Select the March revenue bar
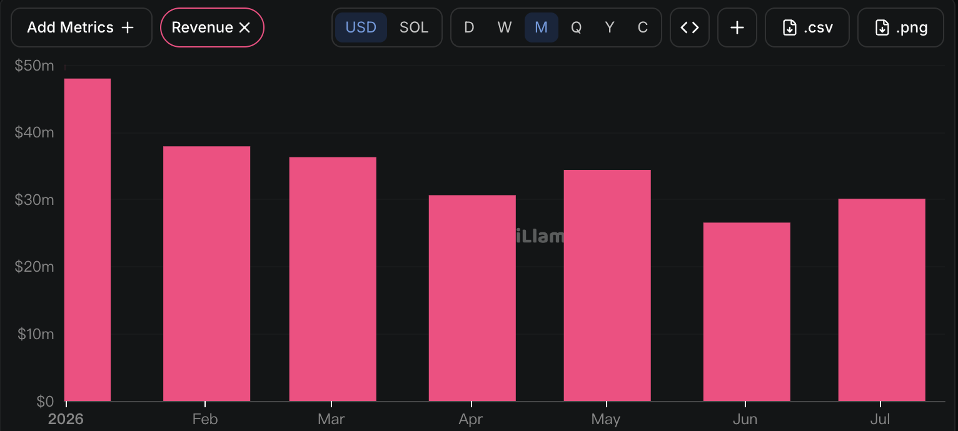 point(333,279)
